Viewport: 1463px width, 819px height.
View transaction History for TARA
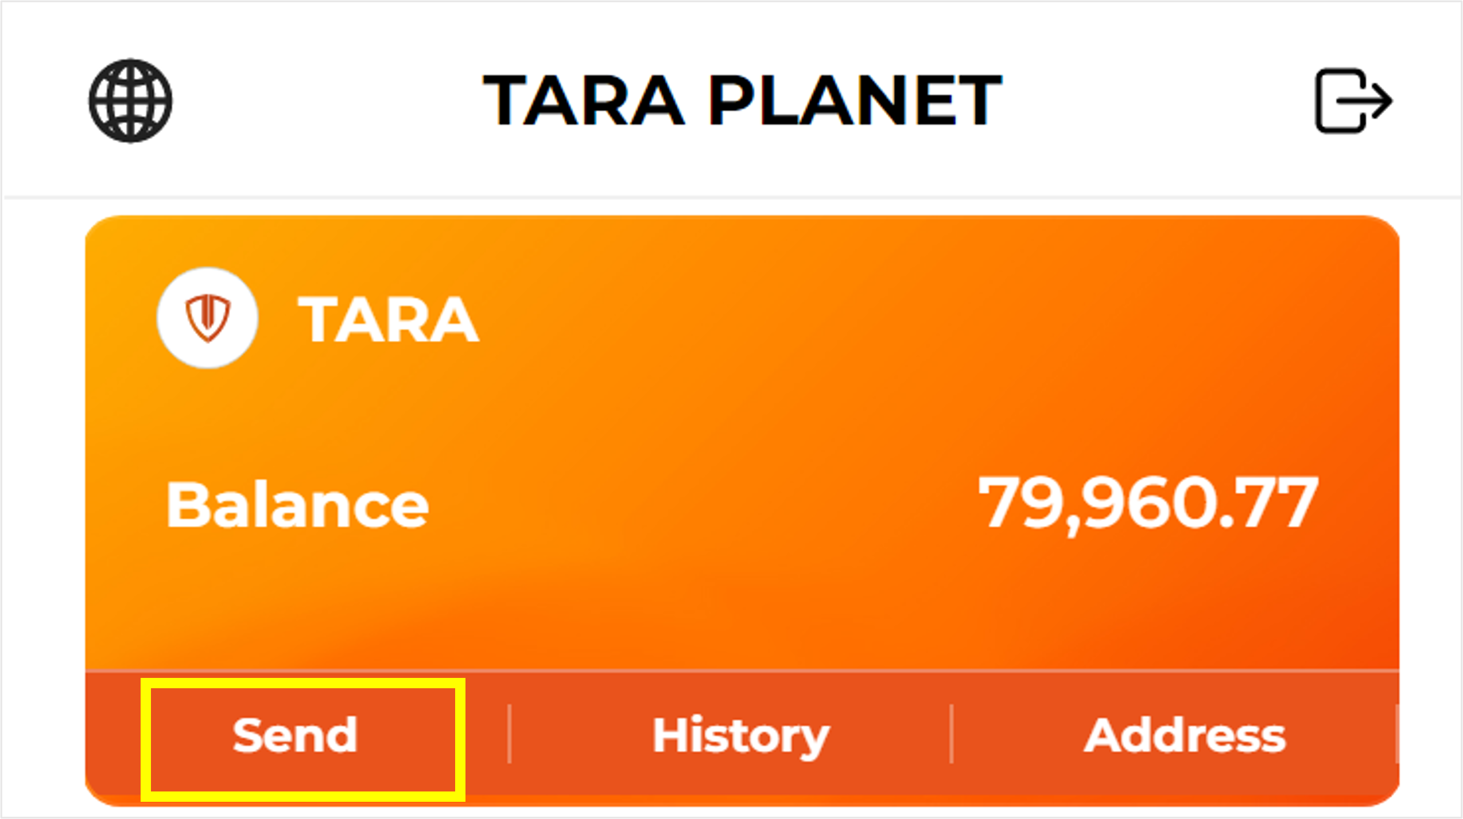(740, 735)
